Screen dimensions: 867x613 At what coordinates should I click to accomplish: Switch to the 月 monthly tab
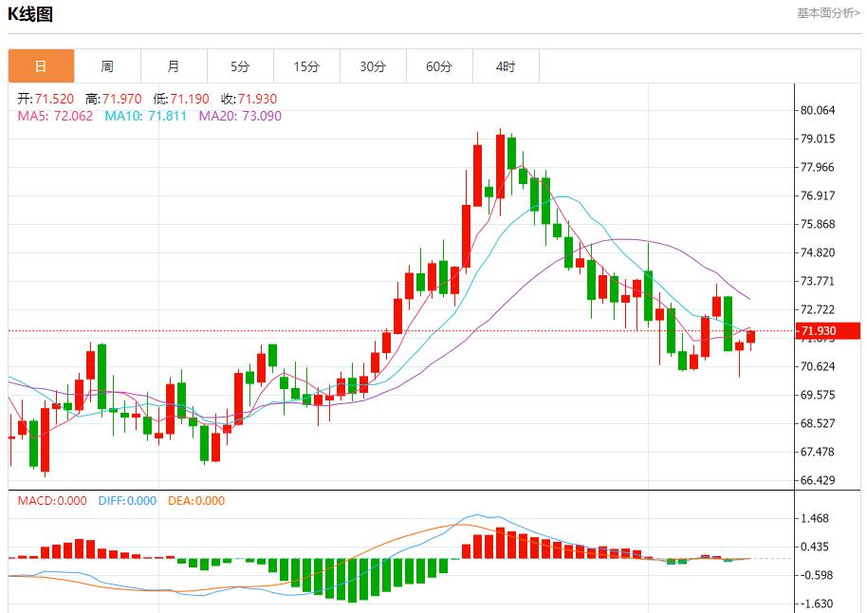tap(174, 66)
